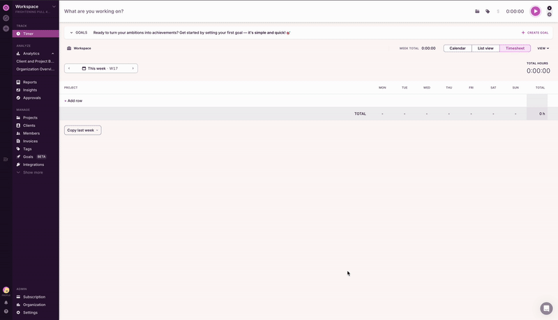Click the project folder icon in timer bar
The height and width of the screenshot is (320, 558).
[477, 11]
